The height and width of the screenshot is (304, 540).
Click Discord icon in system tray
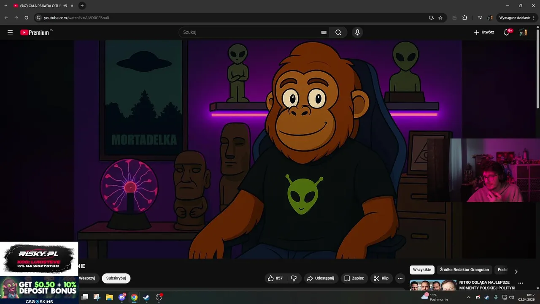pyautogui.click(x=478, y=297)
